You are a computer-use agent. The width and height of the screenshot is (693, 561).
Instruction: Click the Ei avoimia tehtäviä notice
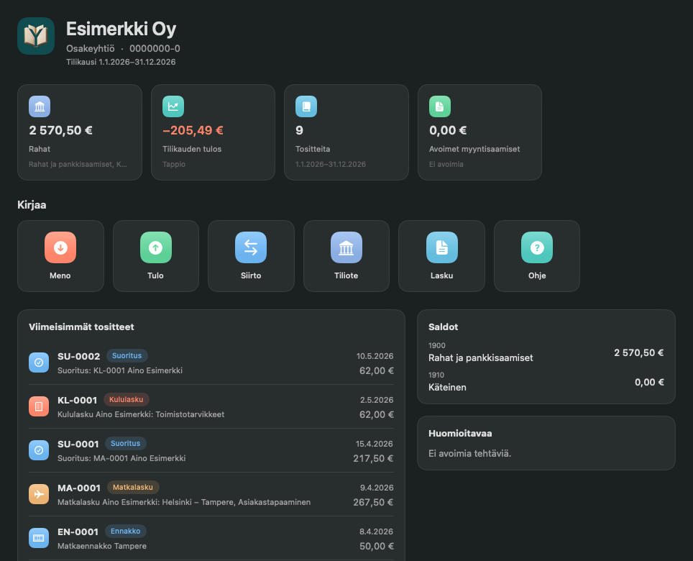[x=470, y=454]
